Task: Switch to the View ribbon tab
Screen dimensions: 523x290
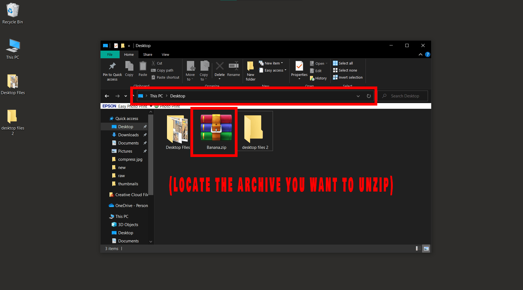Action: click(x=165, y=54)
